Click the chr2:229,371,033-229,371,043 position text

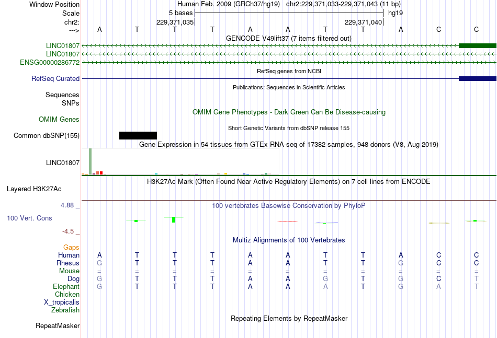[343, 4]
